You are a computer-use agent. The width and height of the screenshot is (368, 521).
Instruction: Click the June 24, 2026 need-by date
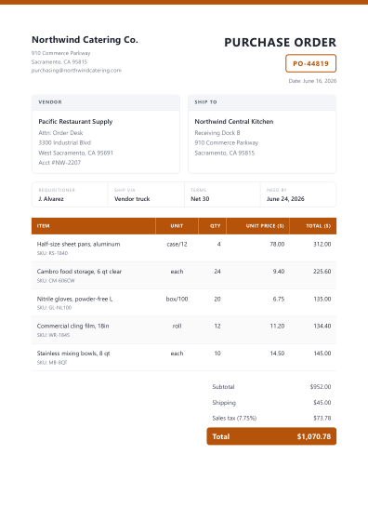(285, 199)
